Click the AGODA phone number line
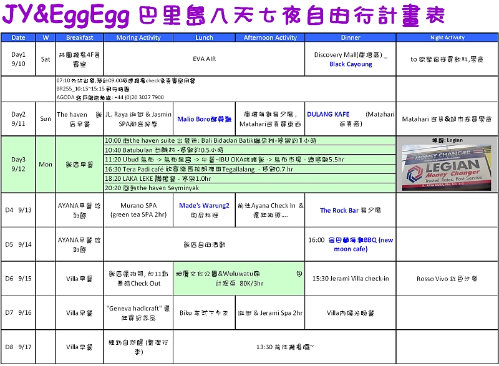The width and height of the screenshot is (499, 366). coord(110,97)
